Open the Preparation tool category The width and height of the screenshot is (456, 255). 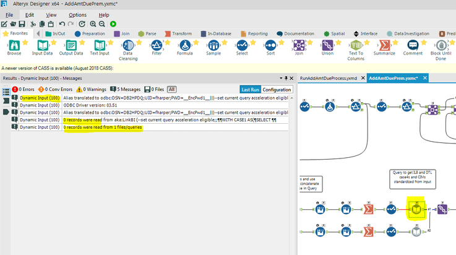pos(90,33)
